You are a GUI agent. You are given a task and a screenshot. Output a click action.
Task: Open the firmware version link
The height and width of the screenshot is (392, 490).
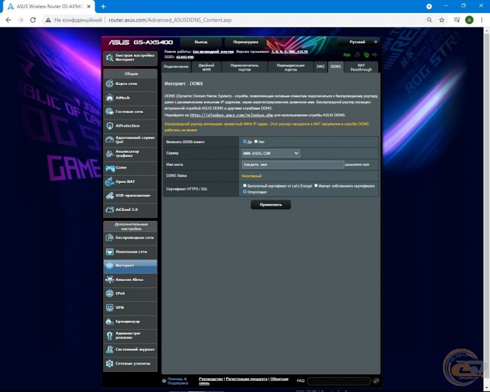pos(289,52)
